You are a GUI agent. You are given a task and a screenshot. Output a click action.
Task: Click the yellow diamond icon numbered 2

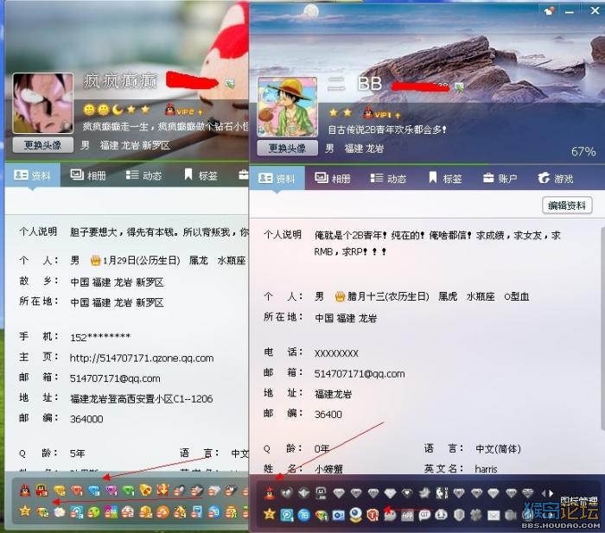point(60,491)
